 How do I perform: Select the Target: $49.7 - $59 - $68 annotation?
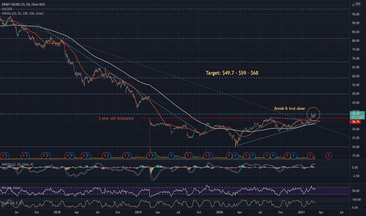tap(232, 73)
